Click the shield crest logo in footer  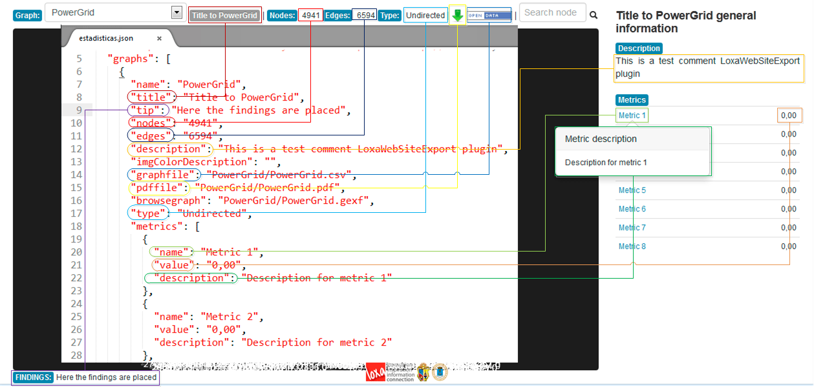(423, 371)
